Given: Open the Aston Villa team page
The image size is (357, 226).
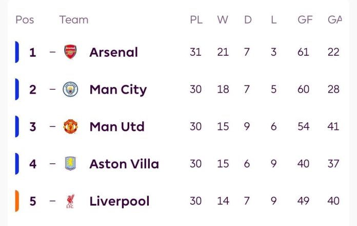Looking at the screenshot, I should [124, 164].
